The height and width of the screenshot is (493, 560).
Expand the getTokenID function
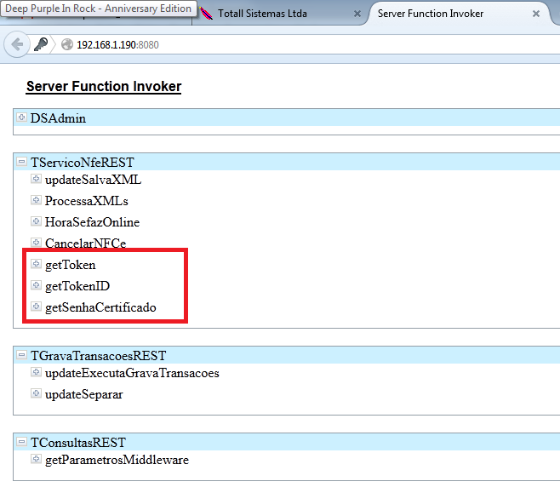(36, 284)
